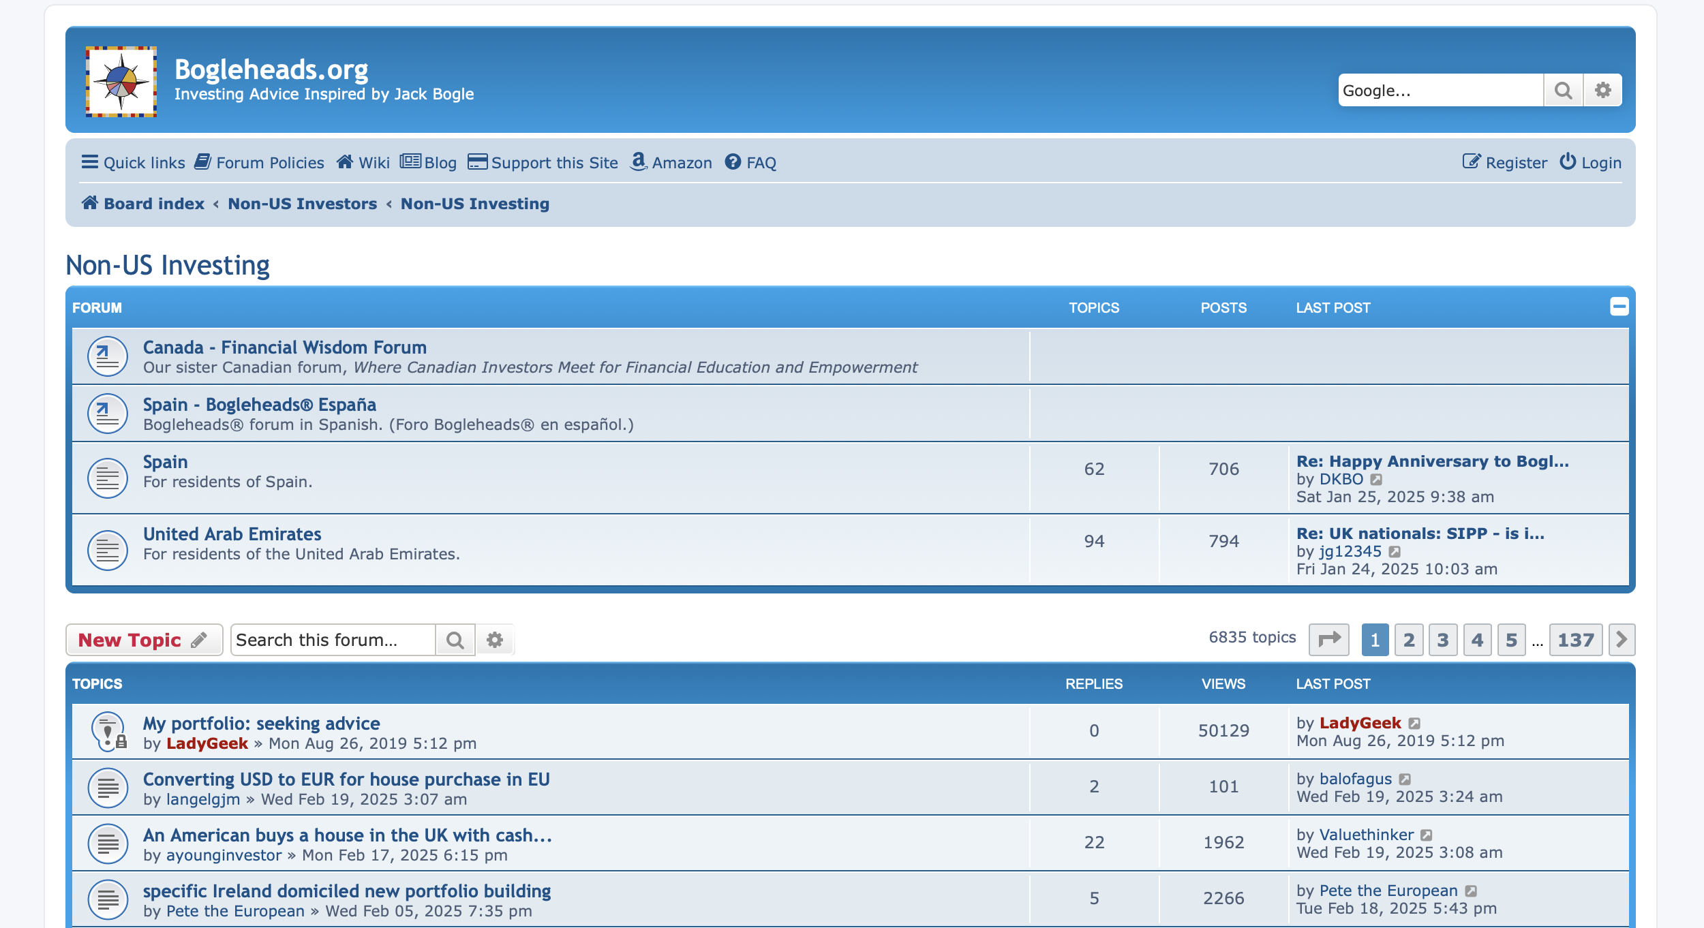
Task: Open advanced forum search gear icon
Action: click(495, 640)
